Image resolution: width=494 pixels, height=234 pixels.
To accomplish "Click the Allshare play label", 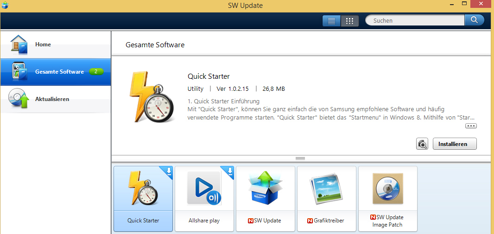I will click(x=204, y=221).
